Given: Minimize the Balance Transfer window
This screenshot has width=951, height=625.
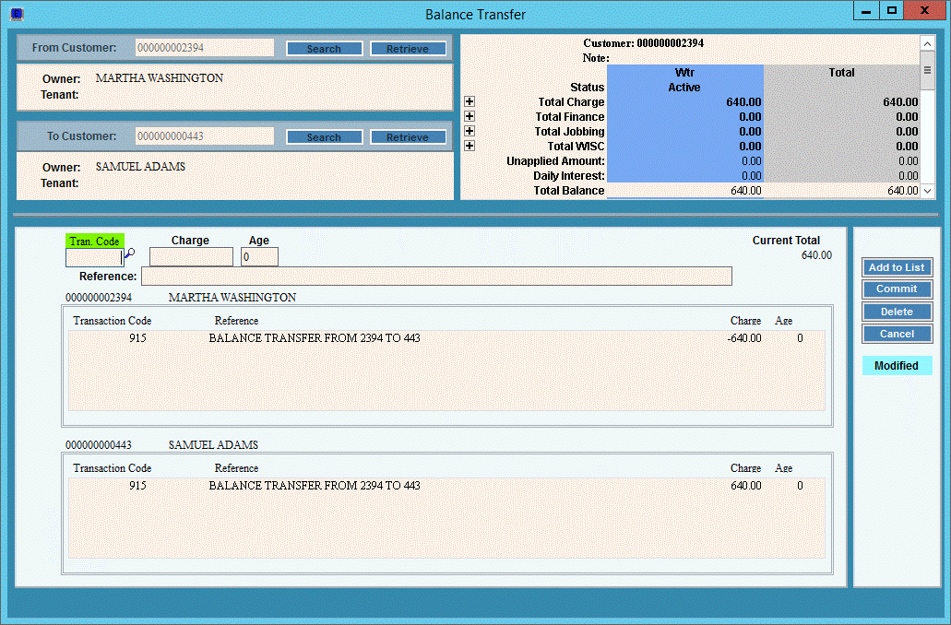Looking at the screenshot, I should tap(866, 10).
